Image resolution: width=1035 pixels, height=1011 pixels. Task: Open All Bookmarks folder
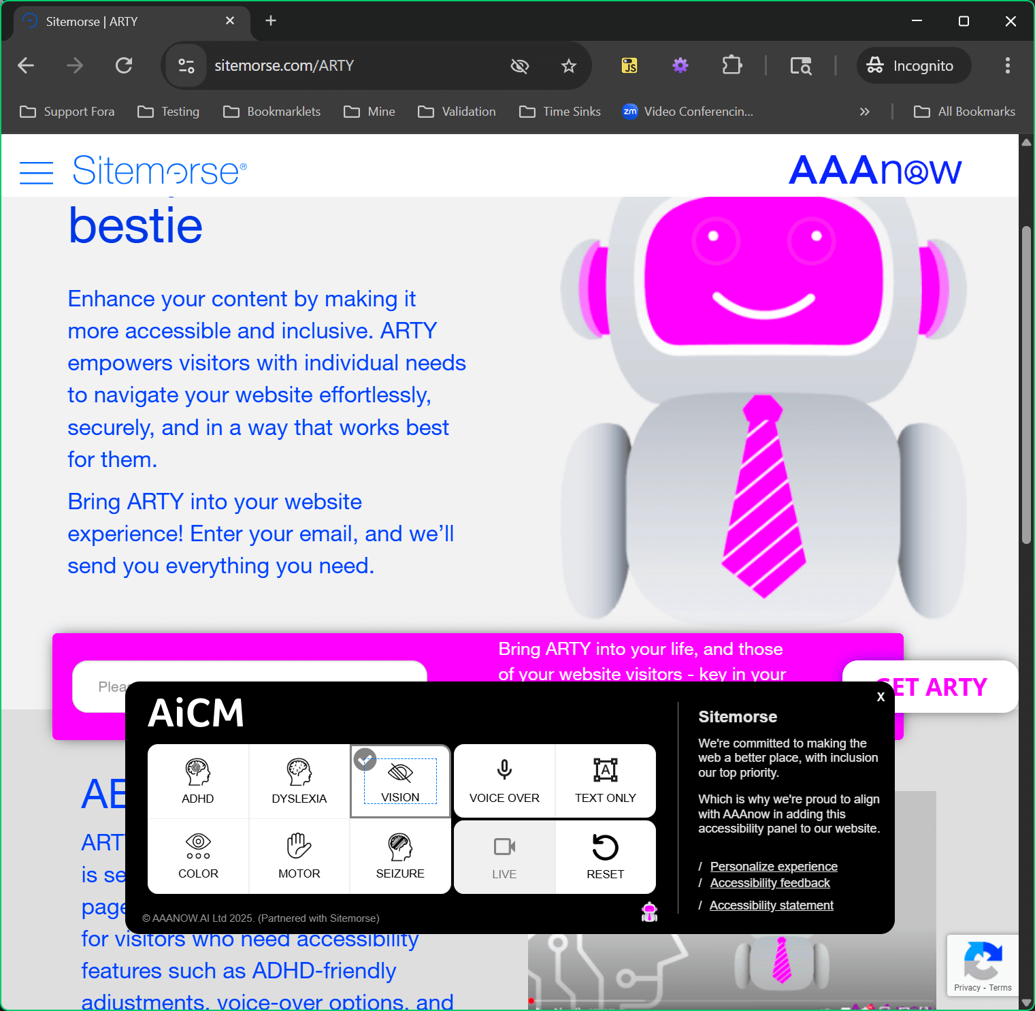click(x=964, y=112)
